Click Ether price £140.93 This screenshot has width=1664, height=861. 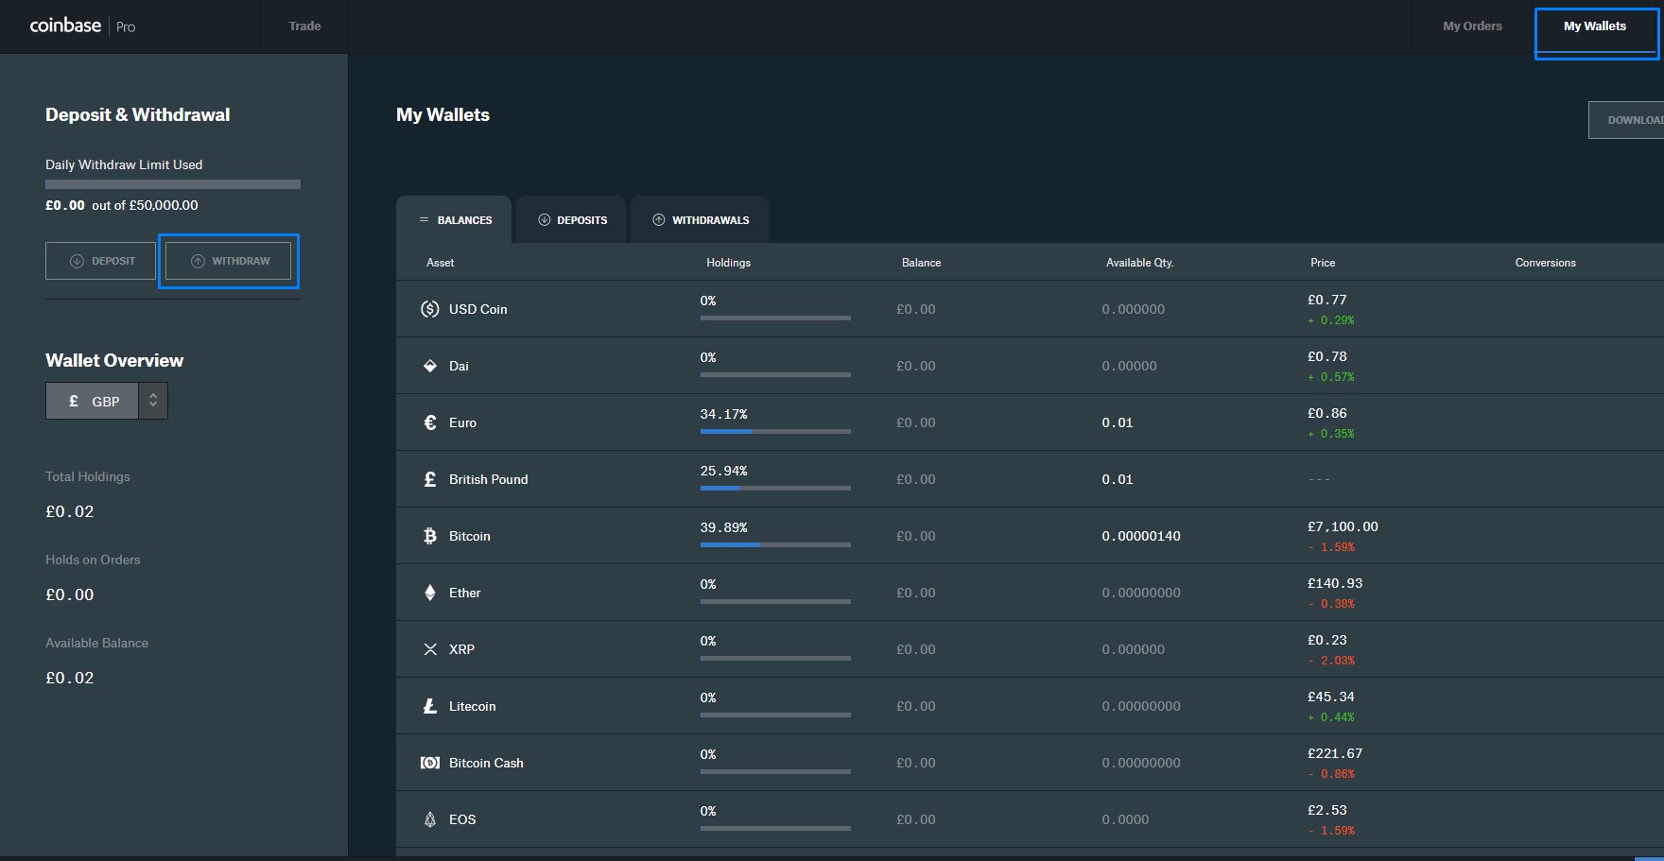point(1335,583)
